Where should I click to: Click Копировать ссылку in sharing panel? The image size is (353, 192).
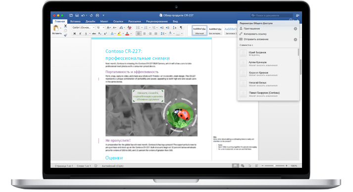(255, 34)
